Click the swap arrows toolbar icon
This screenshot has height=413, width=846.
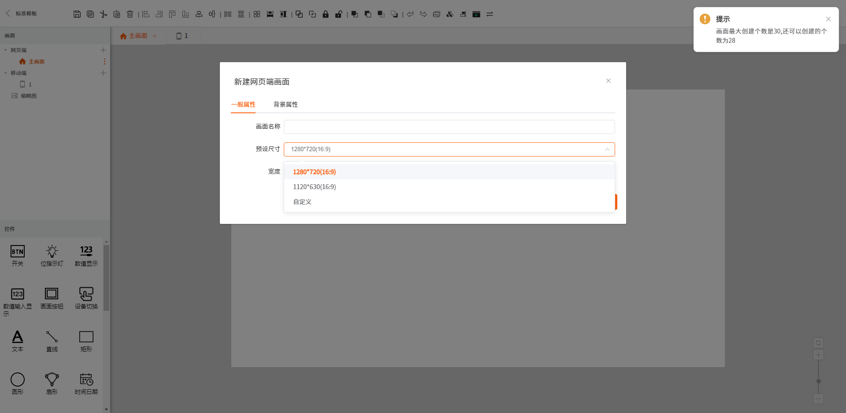(490, 14)
